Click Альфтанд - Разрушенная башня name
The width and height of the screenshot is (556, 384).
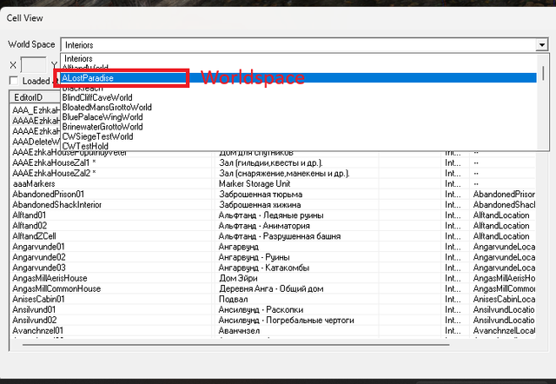280,236
